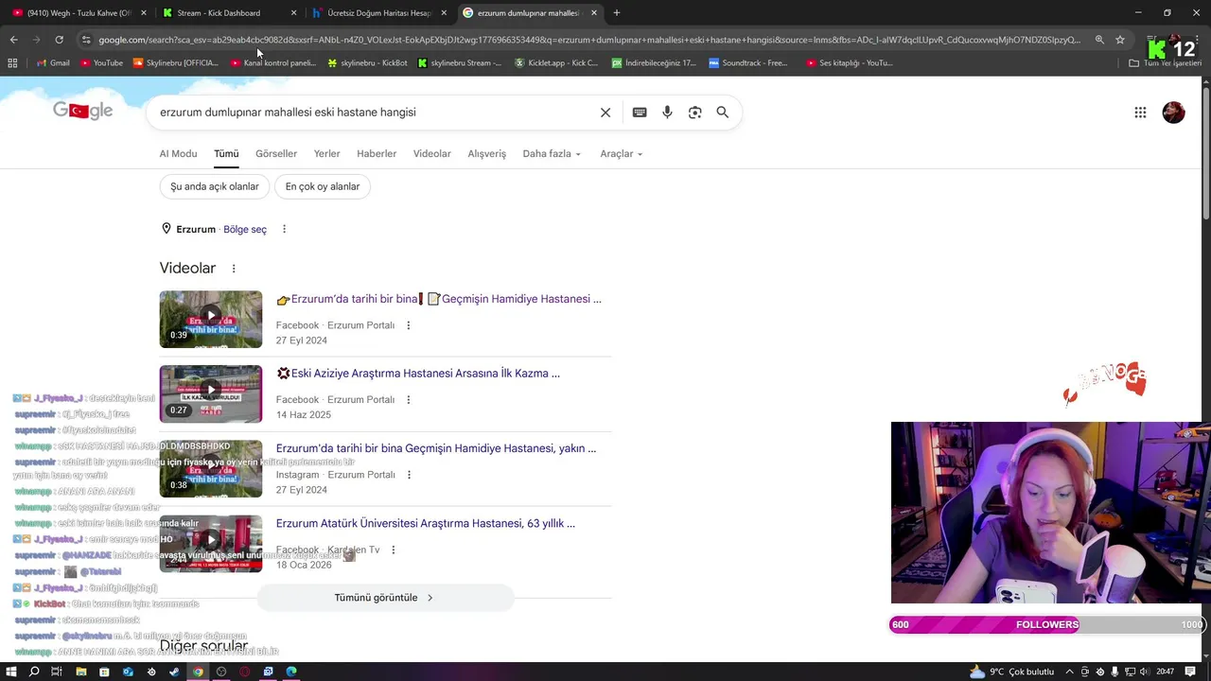Screen dimensions: 1211x681
Task: Open the on-screen keyboard input tool
Action: (x=640, y=113)
